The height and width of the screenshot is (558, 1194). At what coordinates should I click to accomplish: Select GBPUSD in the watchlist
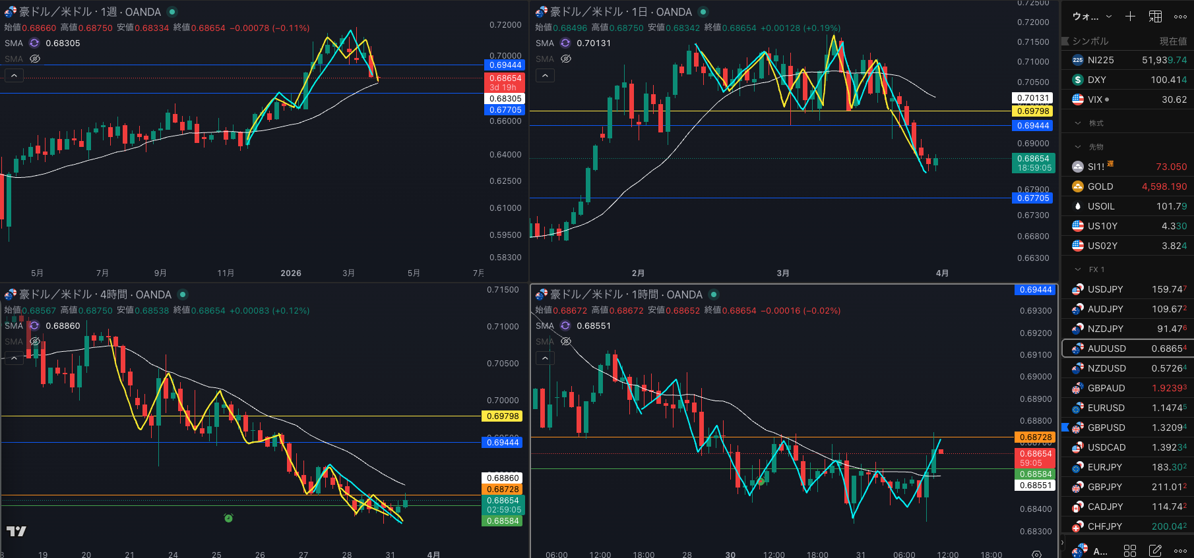[x=1106, y=428]
